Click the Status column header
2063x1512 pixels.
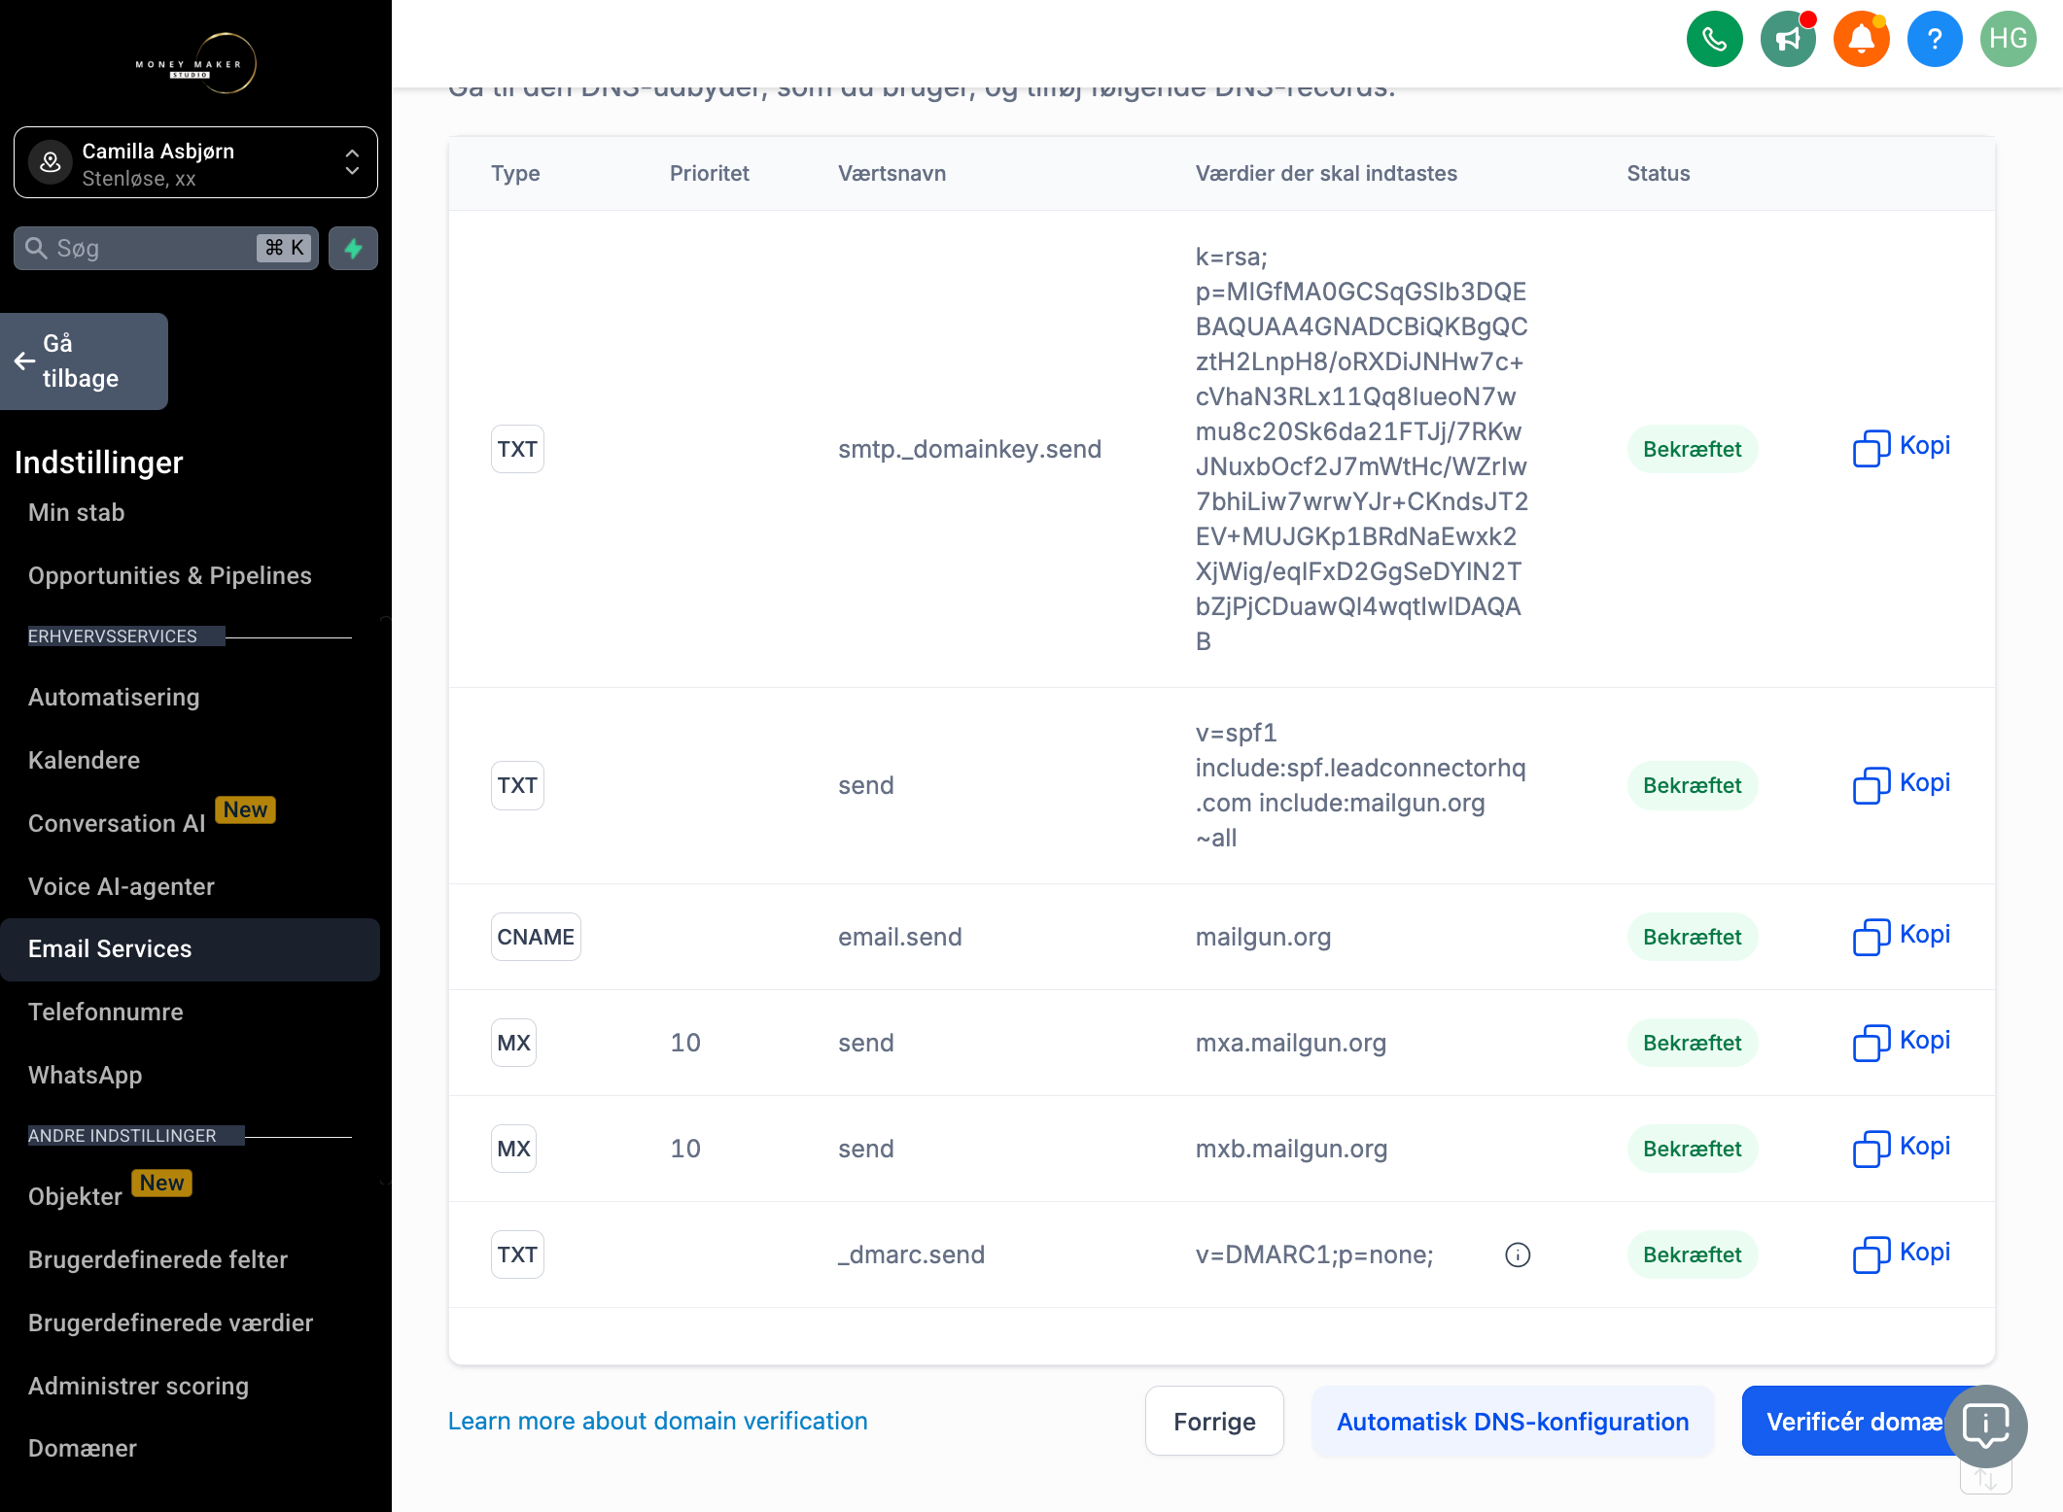(x=1659, y=173)
